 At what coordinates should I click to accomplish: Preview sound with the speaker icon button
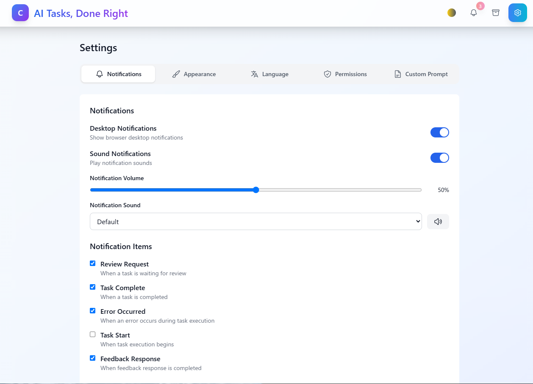[x=438, y=222]
